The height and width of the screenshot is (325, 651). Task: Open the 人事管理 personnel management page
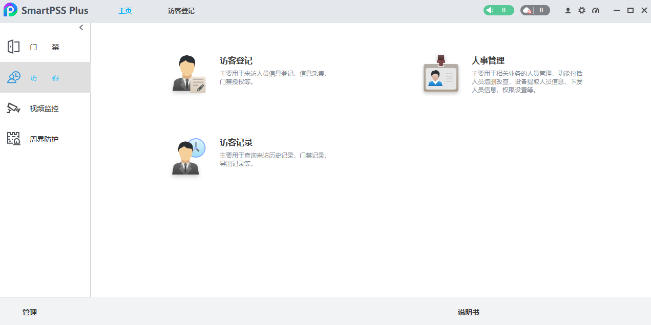click(488, 60)
